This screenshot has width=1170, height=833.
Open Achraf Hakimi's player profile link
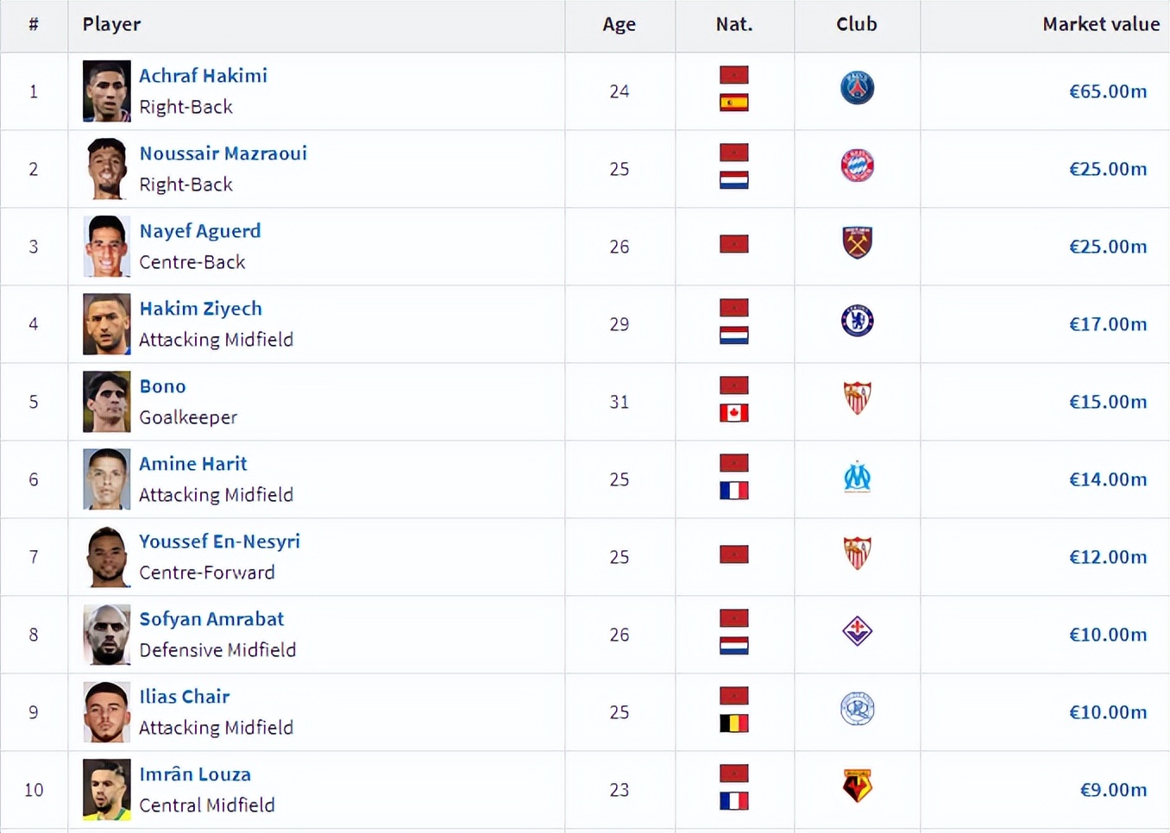click(x=203, y=76)
